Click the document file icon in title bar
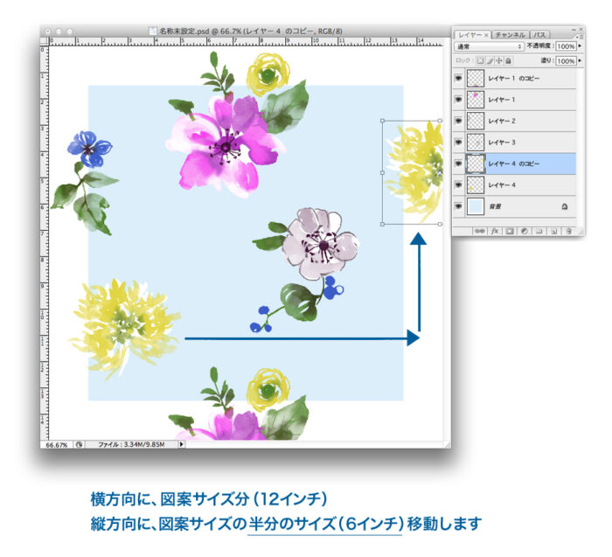Screen dimensions: 612x557 click(x=153, y=31)
